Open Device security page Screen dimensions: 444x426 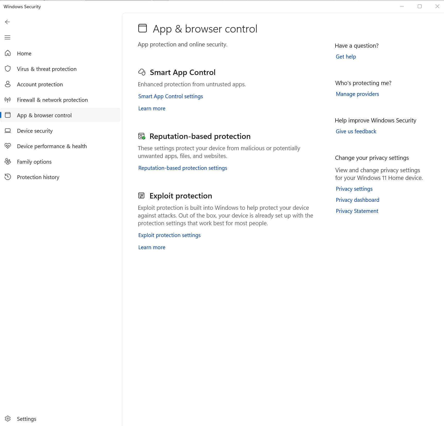click(x=61, y=131)
